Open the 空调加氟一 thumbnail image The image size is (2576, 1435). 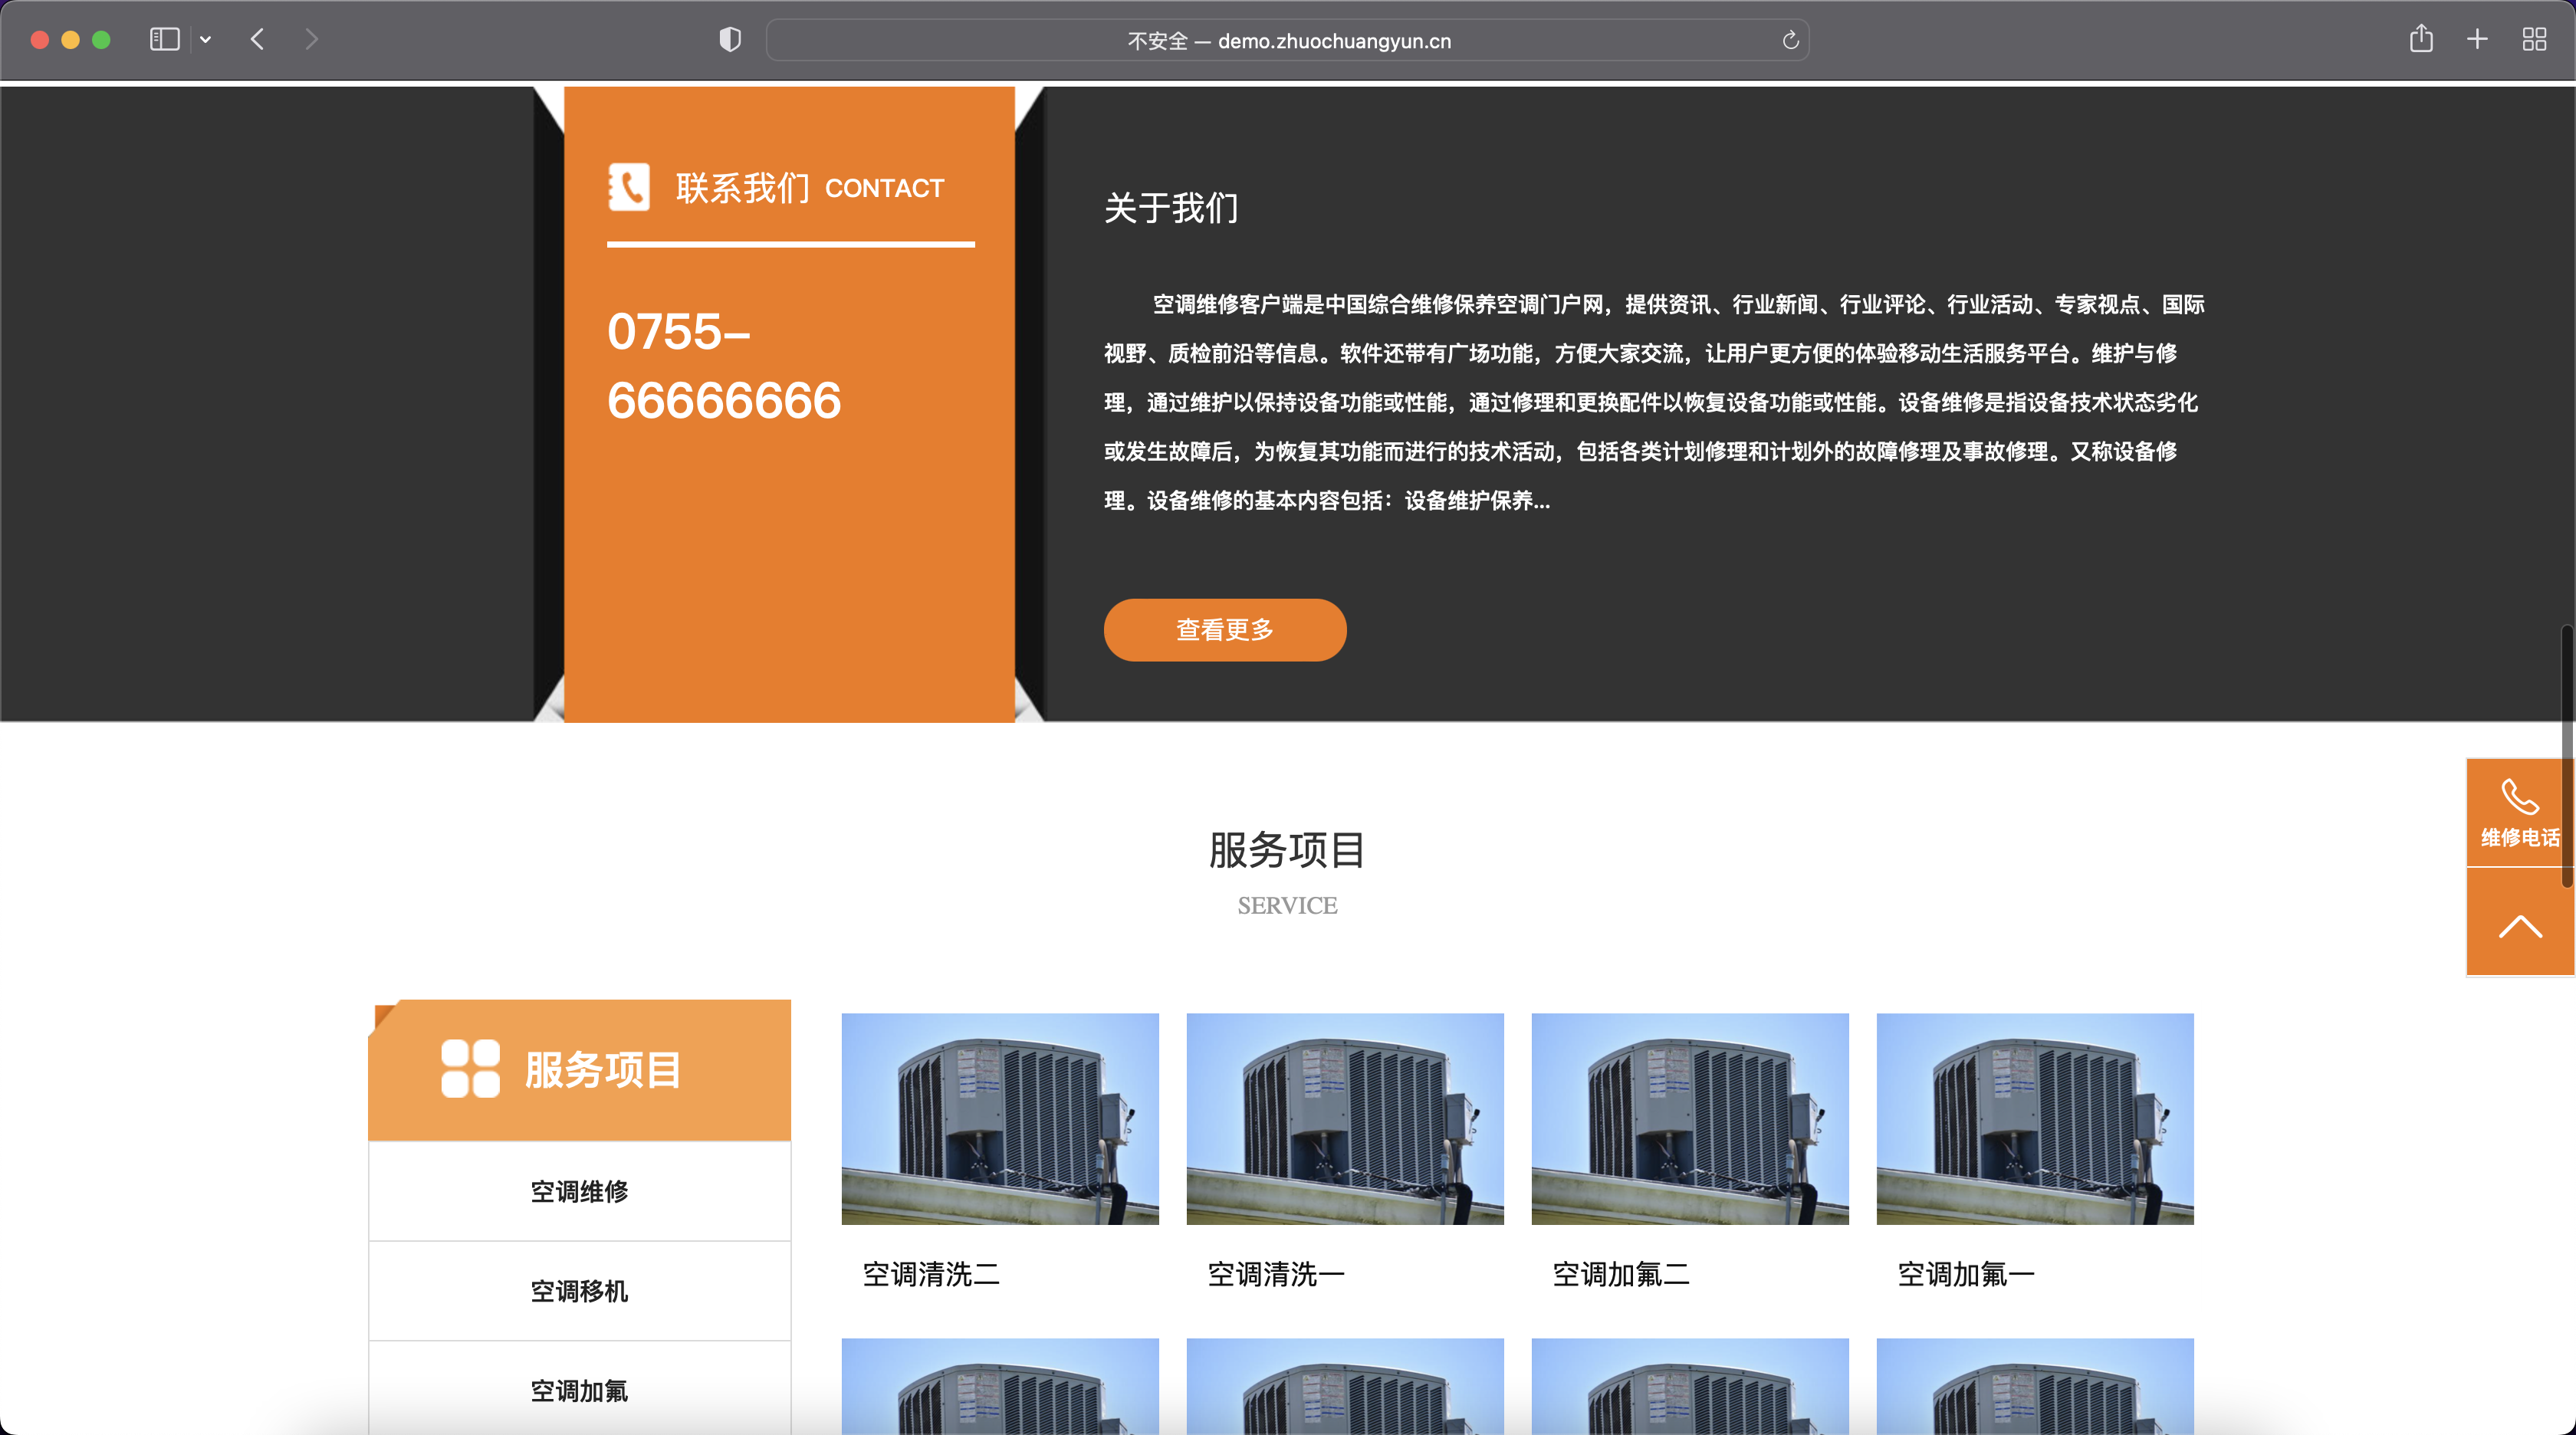pos(2035,1119)
